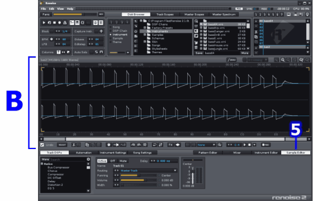313x201 pixels.
Task: Open the Instrument Editor tab
Action: (x=266, y=152)
